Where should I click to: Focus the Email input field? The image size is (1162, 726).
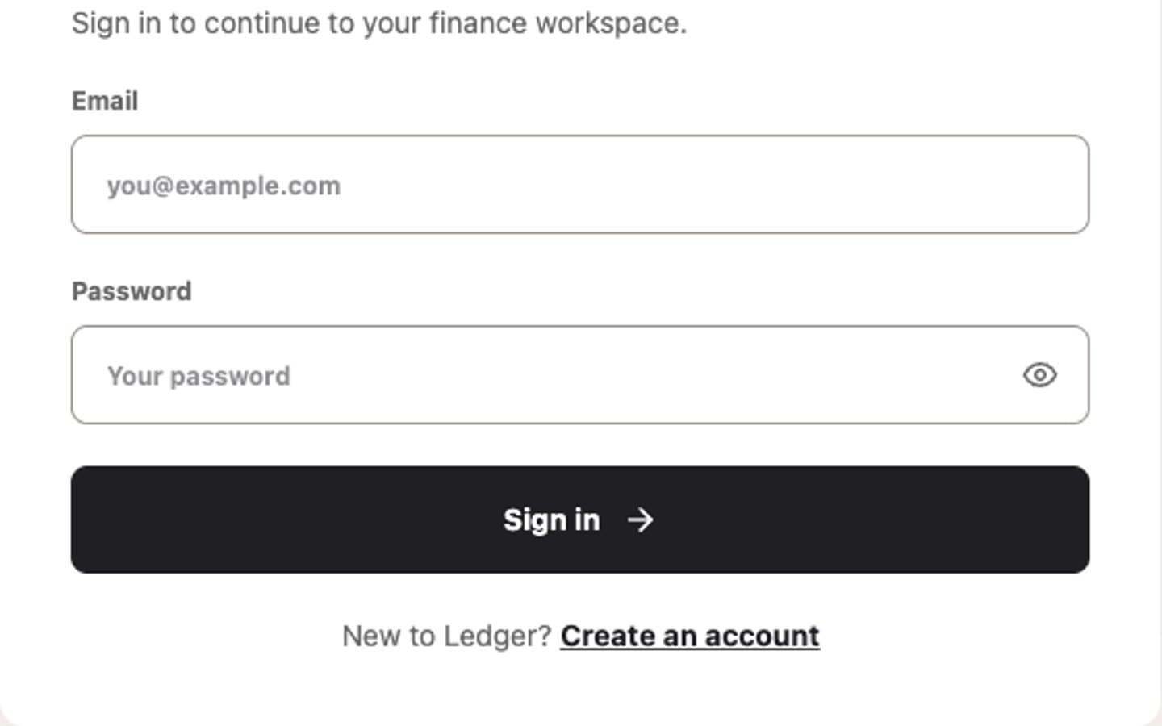pos(580,185)
